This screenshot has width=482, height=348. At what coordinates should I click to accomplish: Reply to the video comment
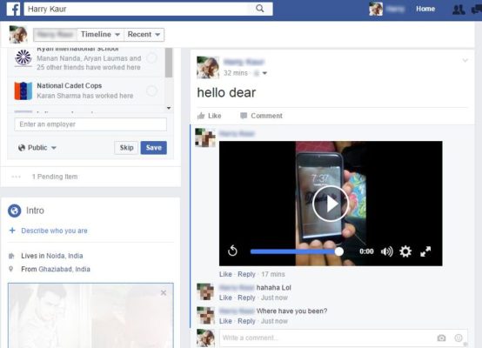click(x=246, y=274)
